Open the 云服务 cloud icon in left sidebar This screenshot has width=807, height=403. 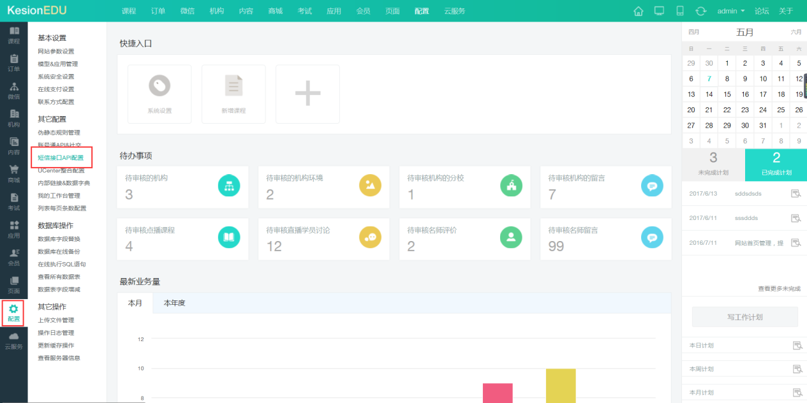[x=13, y=340]
